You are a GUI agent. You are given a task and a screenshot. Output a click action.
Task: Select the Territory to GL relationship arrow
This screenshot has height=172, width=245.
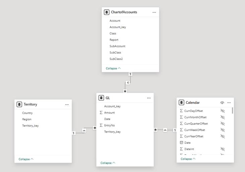[84, 131]
